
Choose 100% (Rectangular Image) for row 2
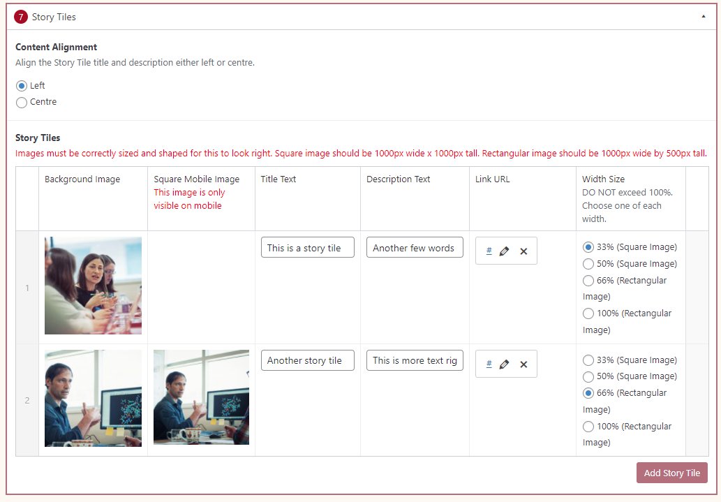[588, 427]
